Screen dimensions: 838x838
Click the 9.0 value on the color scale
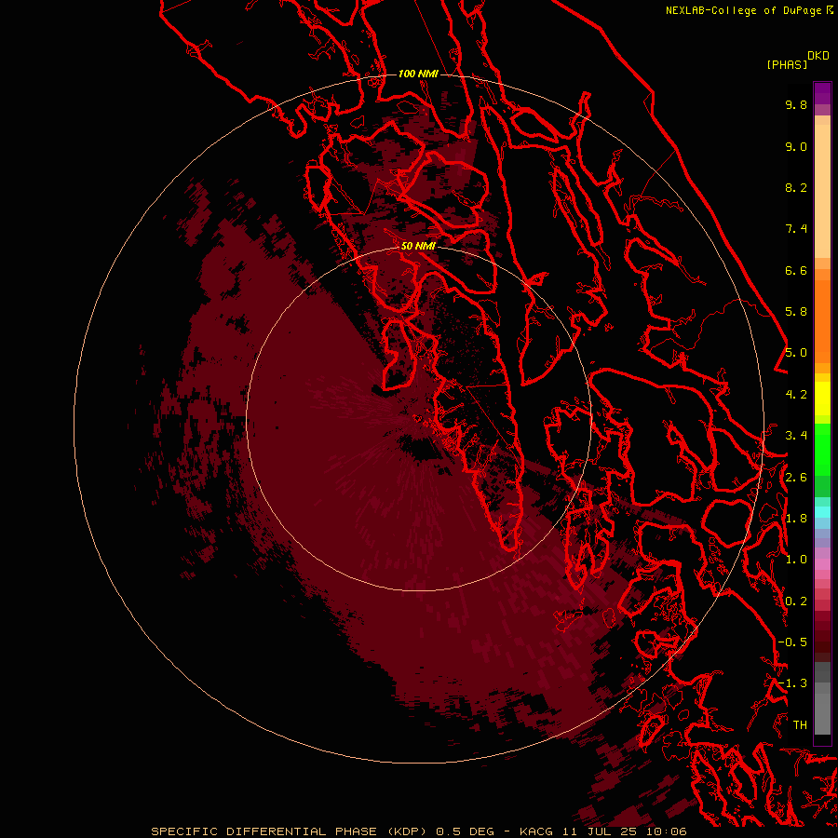tap(796, 146)
